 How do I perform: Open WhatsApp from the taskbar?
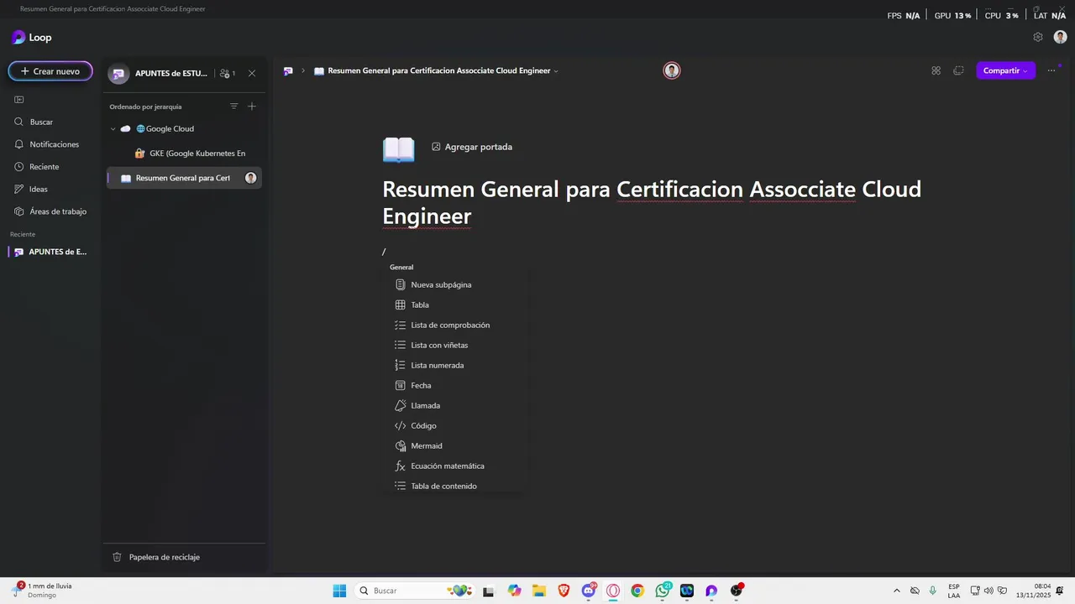click(663, 591)
